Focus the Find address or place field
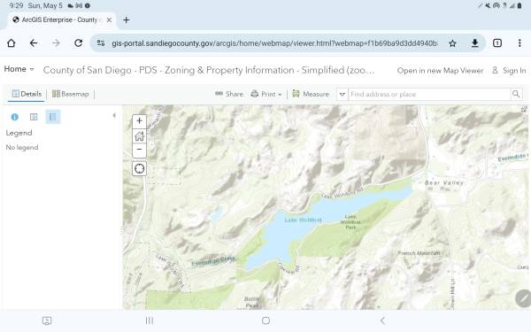Screen dimensions: 531x332 tap(429, 94)
